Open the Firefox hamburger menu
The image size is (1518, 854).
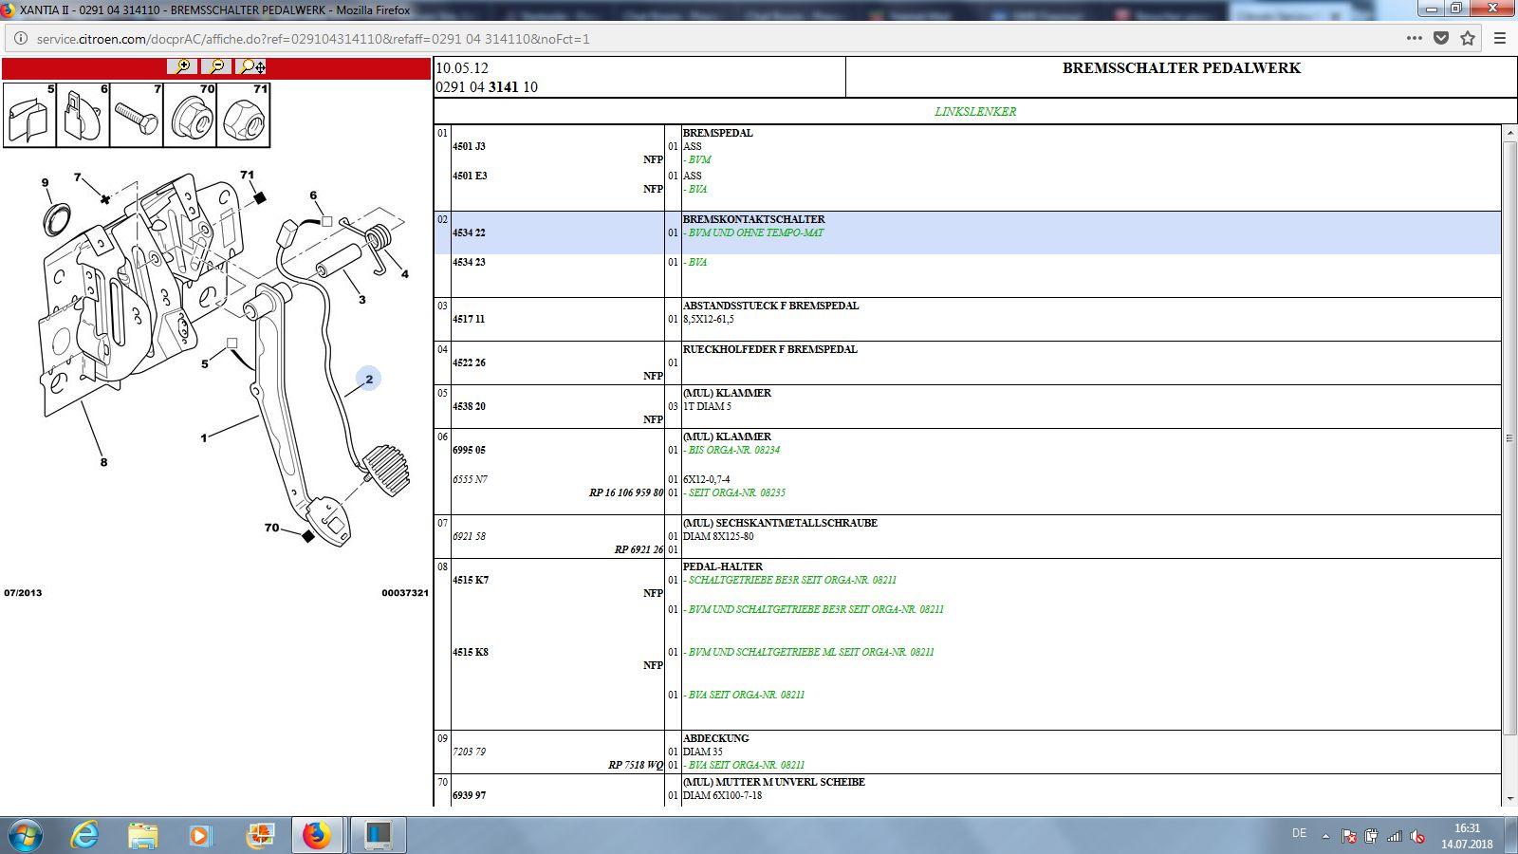(x=1500, y=39)
